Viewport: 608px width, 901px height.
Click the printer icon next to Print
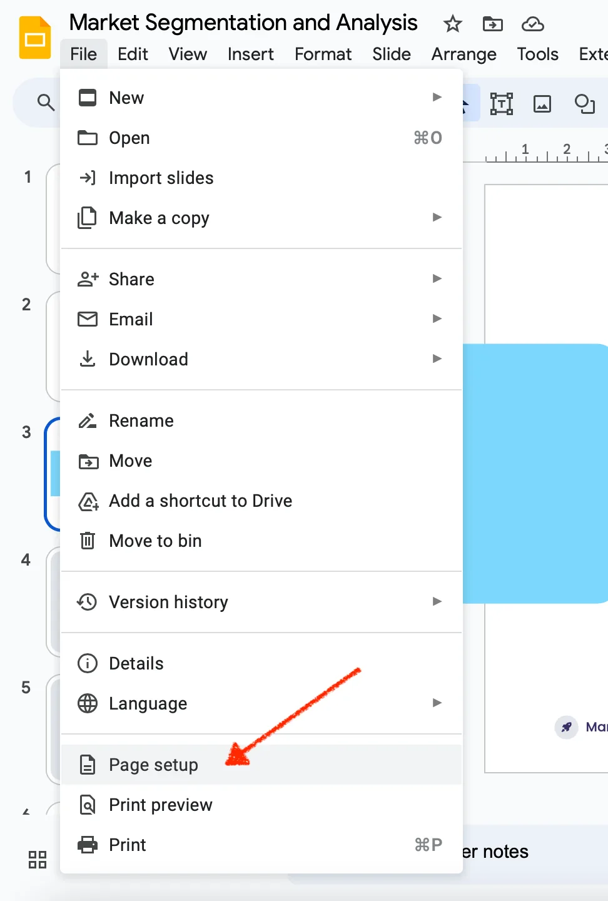click(x=88, y=845)
